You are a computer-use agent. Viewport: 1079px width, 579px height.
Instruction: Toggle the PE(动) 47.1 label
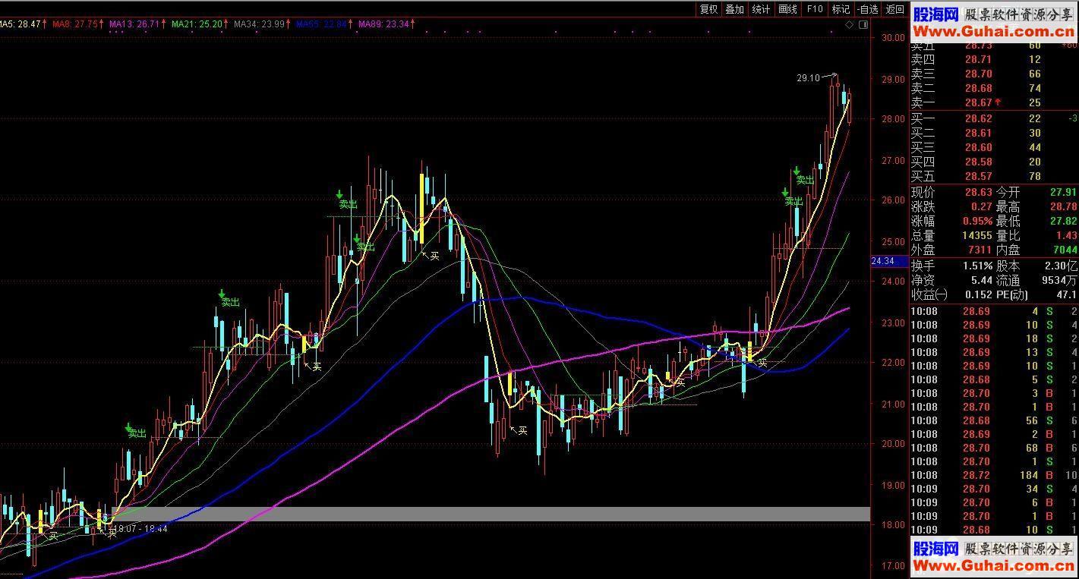(1014, 295)
